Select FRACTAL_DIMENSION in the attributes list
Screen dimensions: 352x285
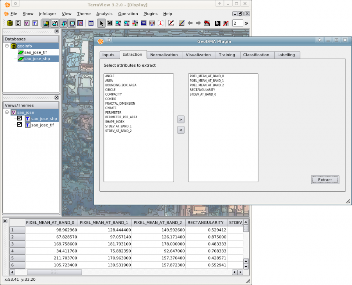coord(120,103)
